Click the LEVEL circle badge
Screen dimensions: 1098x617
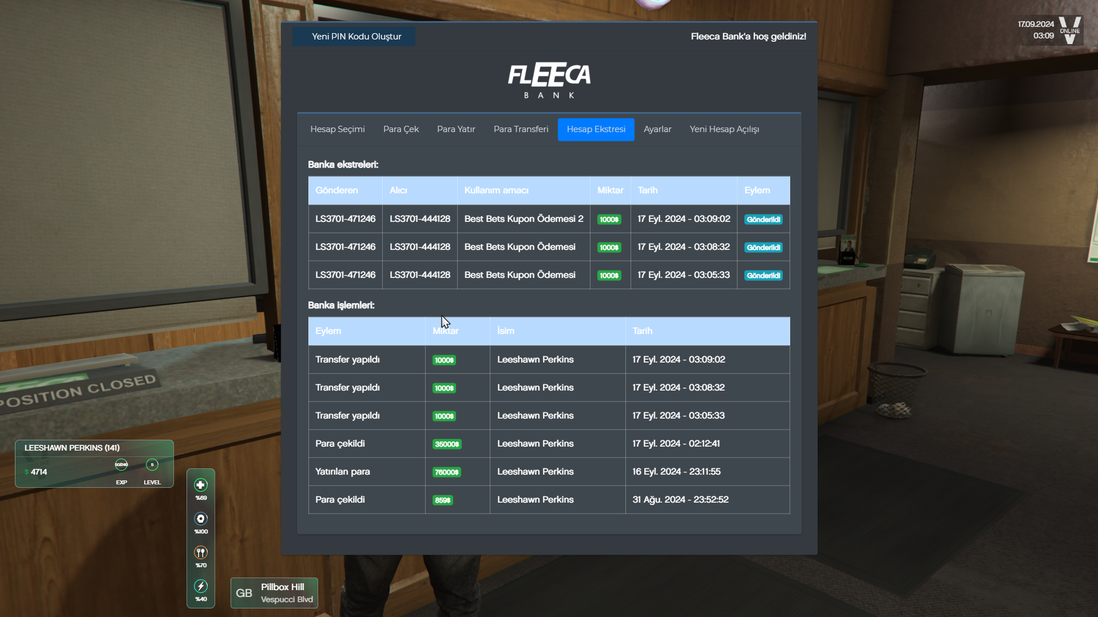[x=152, y=465]
